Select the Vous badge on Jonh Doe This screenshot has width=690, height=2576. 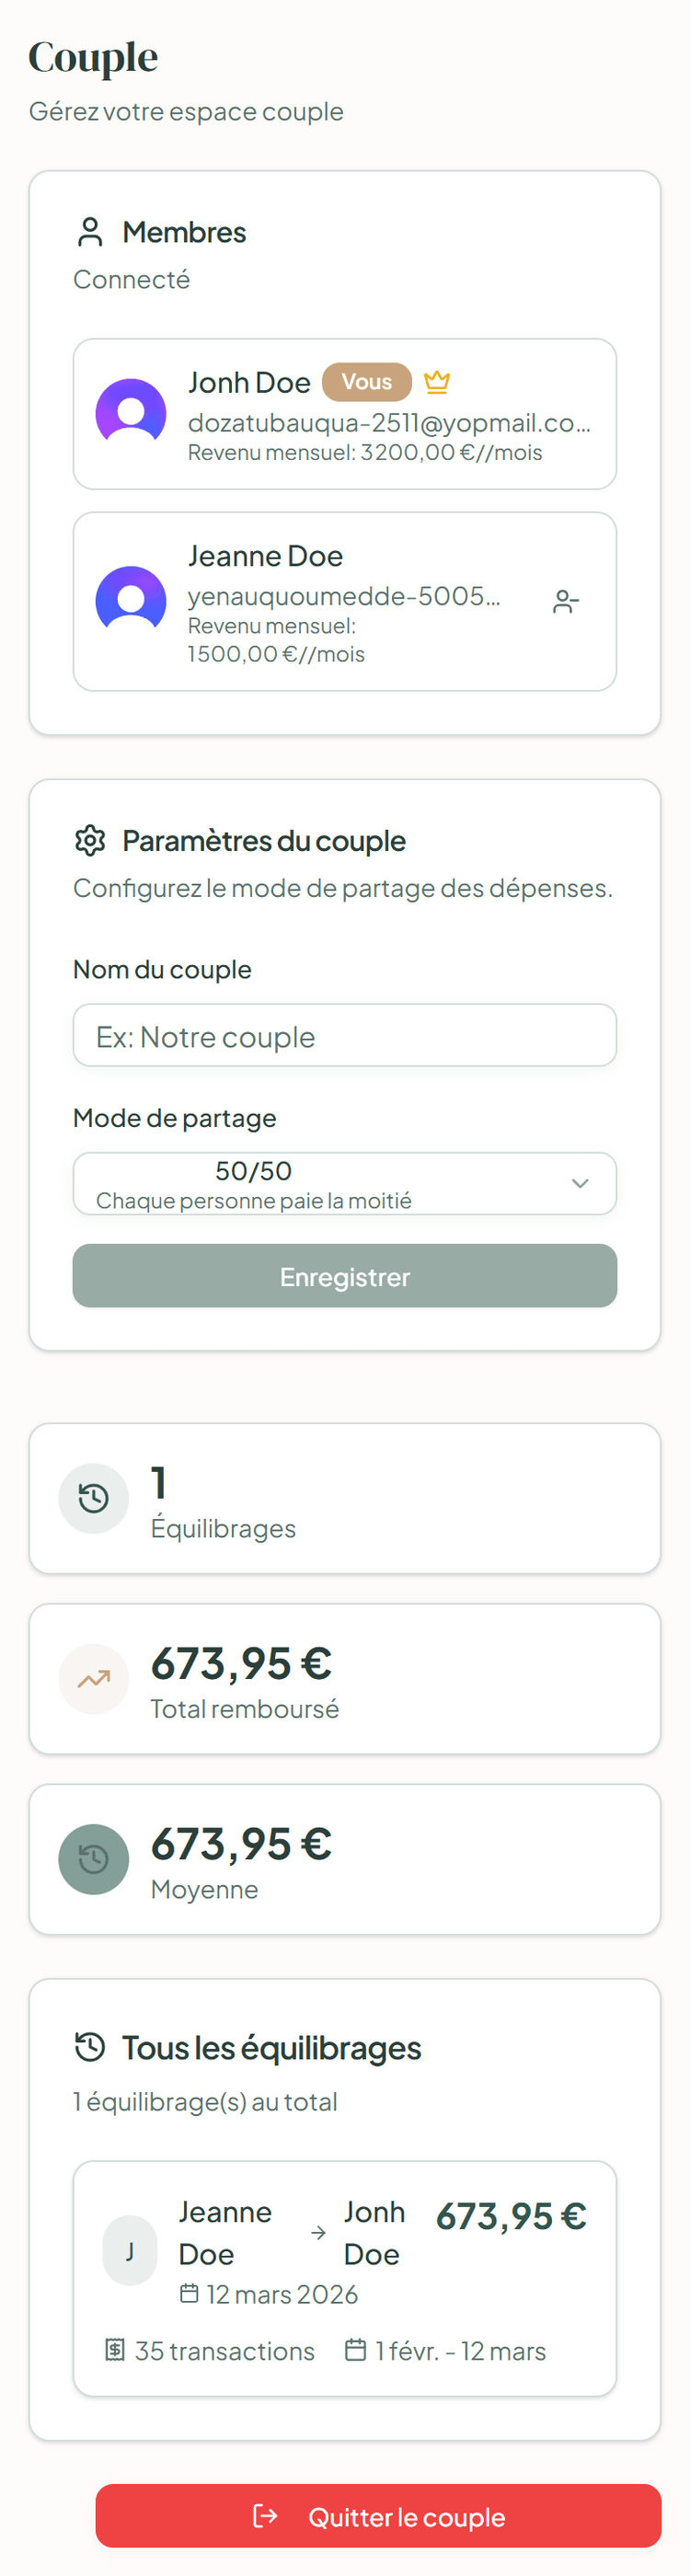(366, 381)
